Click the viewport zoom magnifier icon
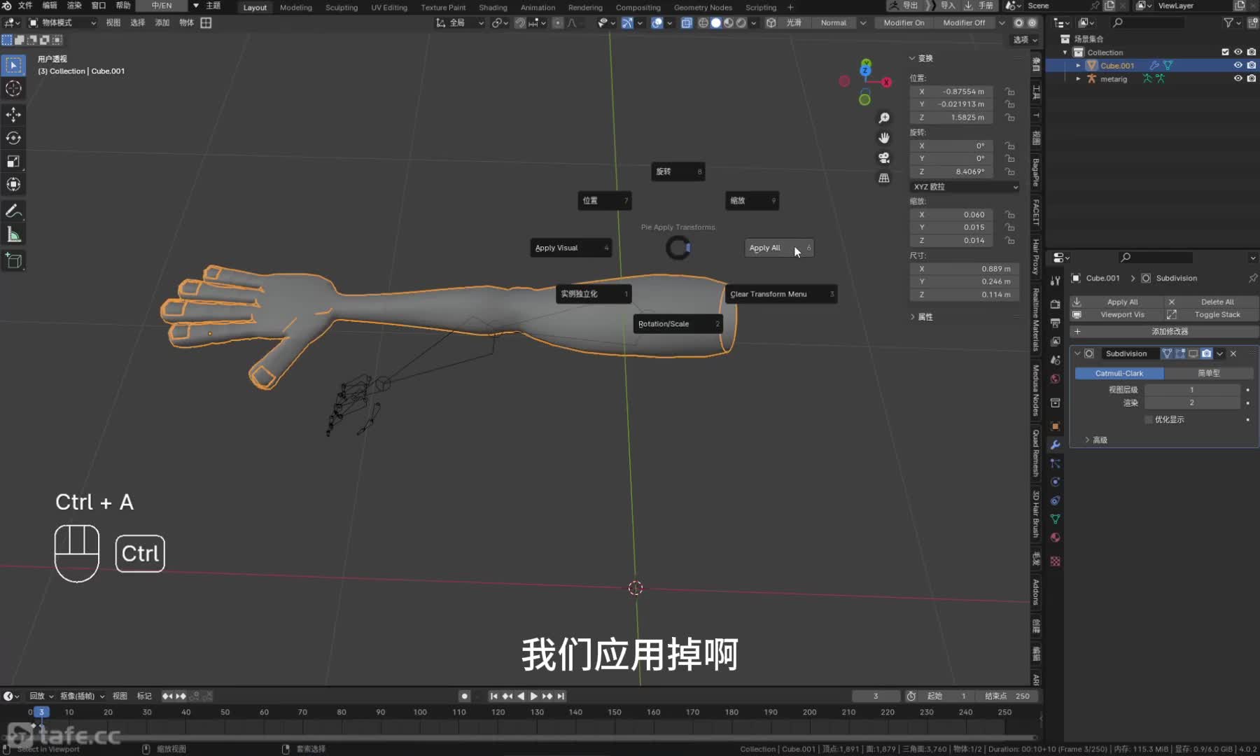This screenshot has width=1260, height=756. click(884, 118)
